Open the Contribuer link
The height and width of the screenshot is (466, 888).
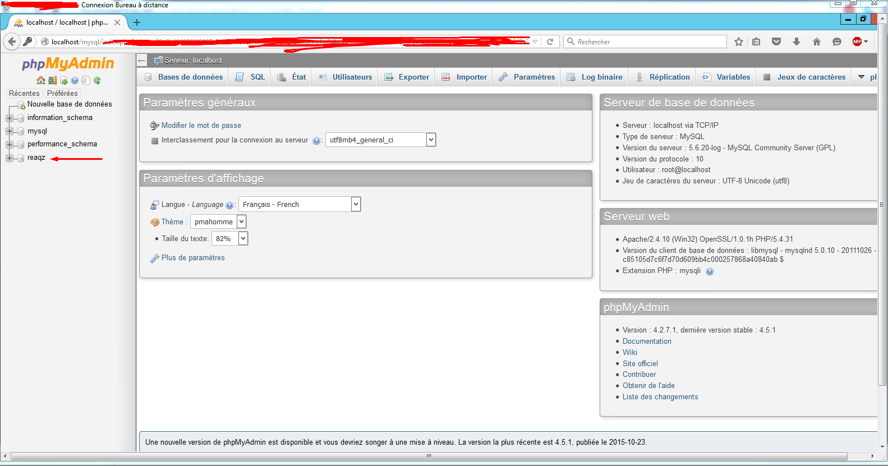(x=639, y=374)
